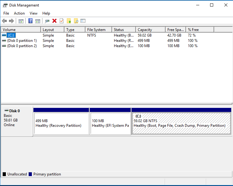This screenshot has height=186, width=233.
Task: Click the 42.70 GB free space cell
Action: [174, 35]
